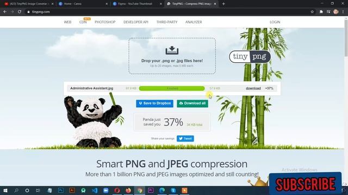The height and width of the screenshot is (195, 348).
Task: Click the green Finished progress bar
Action: 172,88
